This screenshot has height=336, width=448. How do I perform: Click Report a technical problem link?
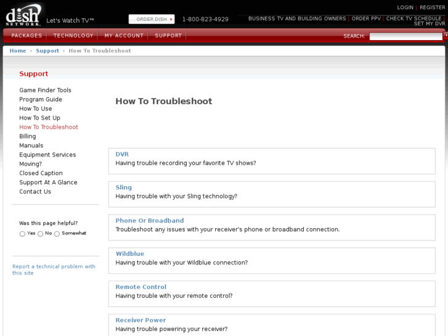[x=54, y=269]
